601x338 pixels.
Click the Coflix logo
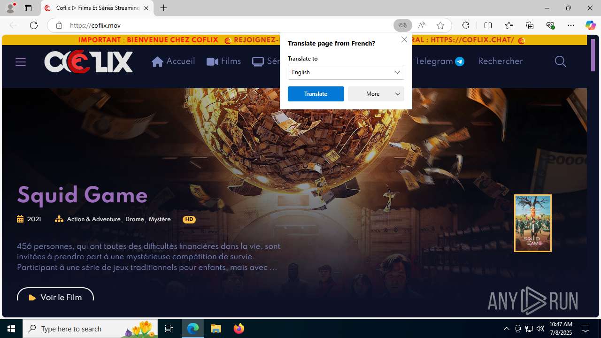tap(89, 62)
